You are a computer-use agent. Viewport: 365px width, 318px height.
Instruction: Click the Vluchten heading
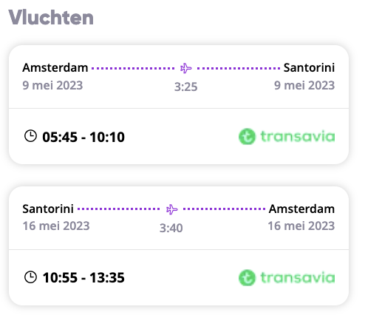51,18
